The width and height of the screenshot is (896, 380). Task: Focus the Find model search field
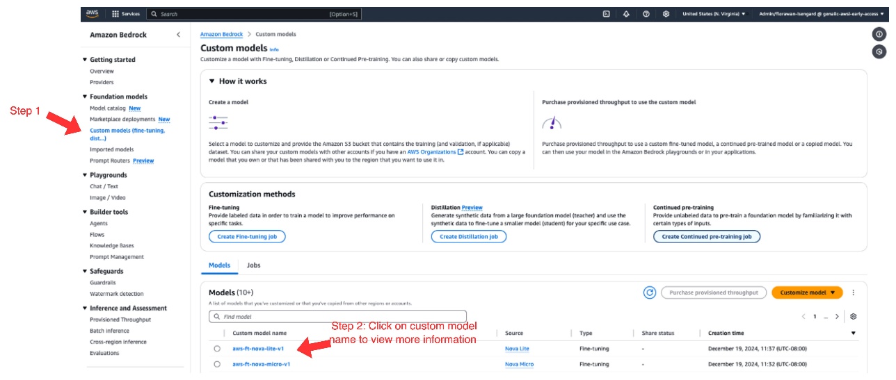pos(337,316)
